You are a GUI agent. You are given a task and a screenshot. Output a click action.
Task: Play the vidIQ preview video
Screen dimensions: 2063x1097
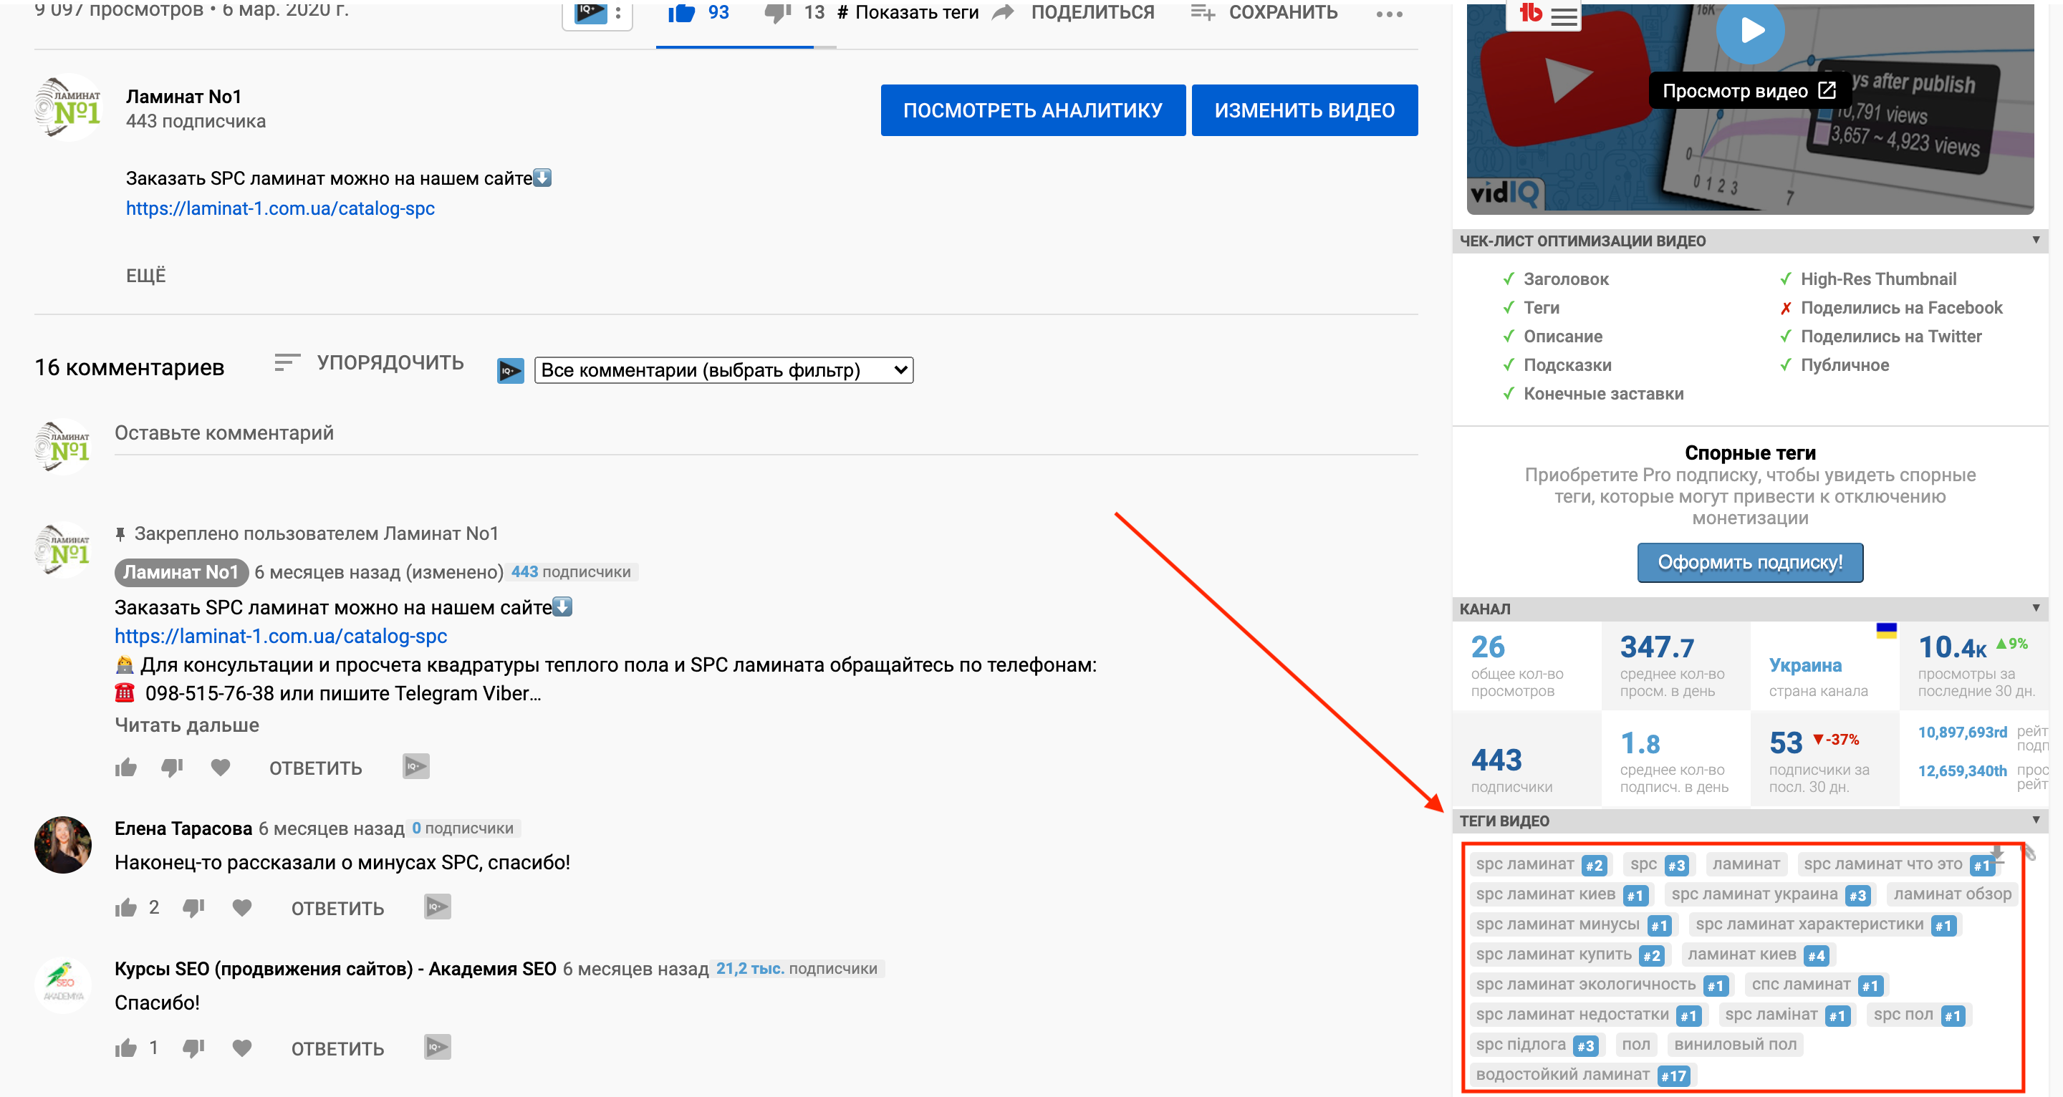[1750, 30]
